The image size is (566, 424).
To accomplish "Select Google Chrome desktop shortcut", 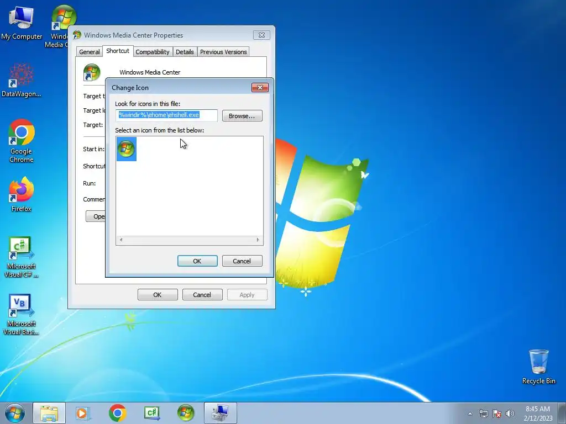I will tap(22, 141).
